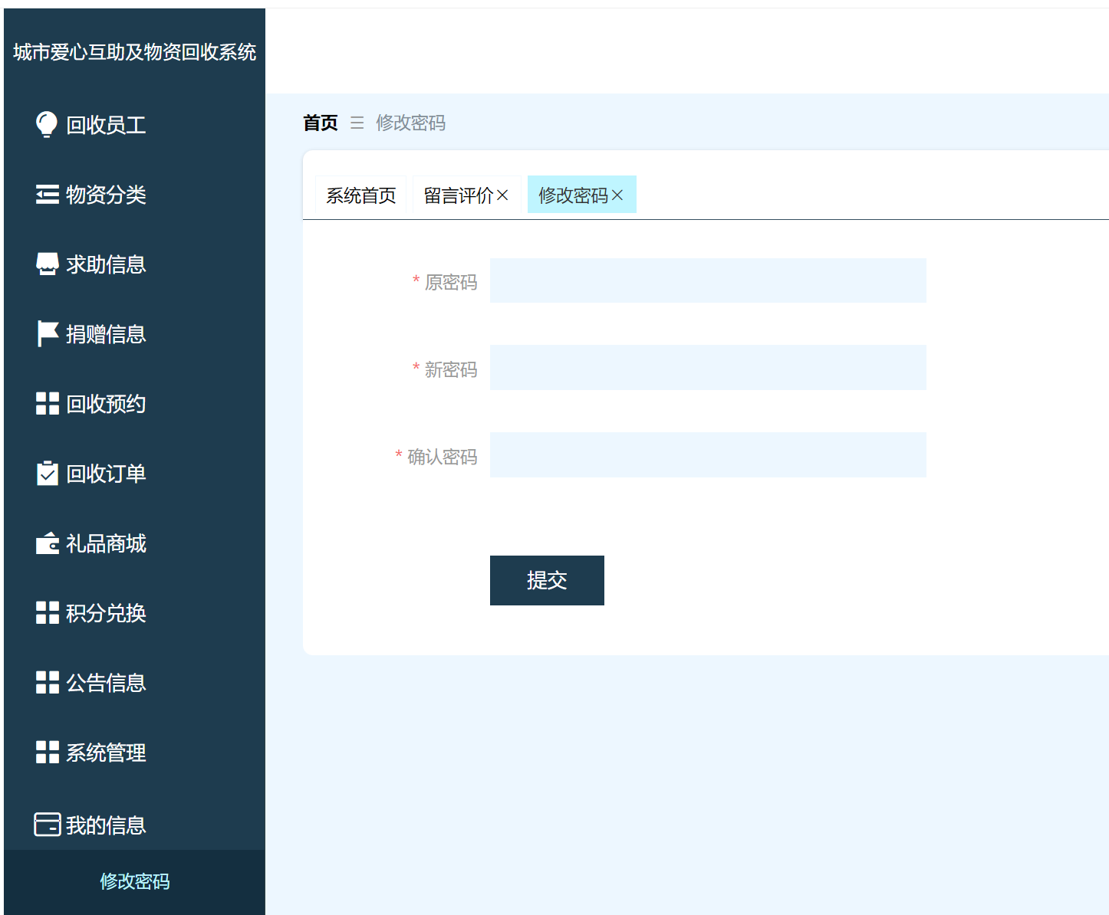Click the 积分兑换 sidebar icon
Viewport: 1109px width, 915px height.
[x=46, y=612]
